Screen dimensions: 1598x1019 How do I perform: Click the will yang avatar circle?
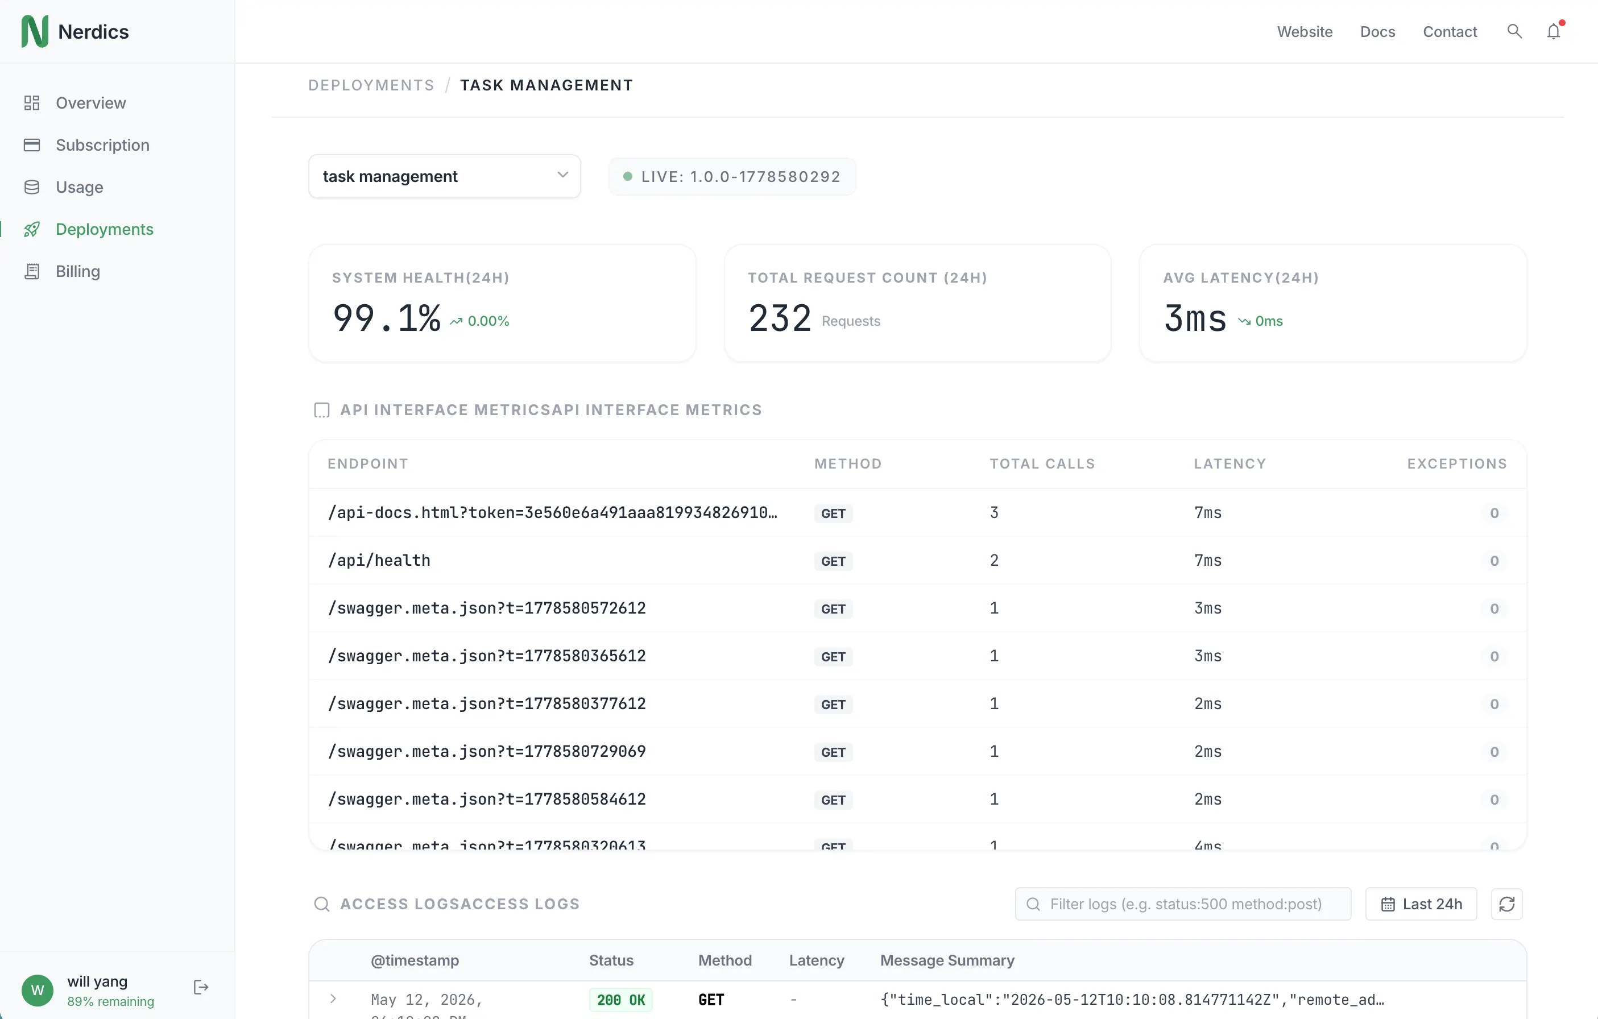[x=37, y=990]
